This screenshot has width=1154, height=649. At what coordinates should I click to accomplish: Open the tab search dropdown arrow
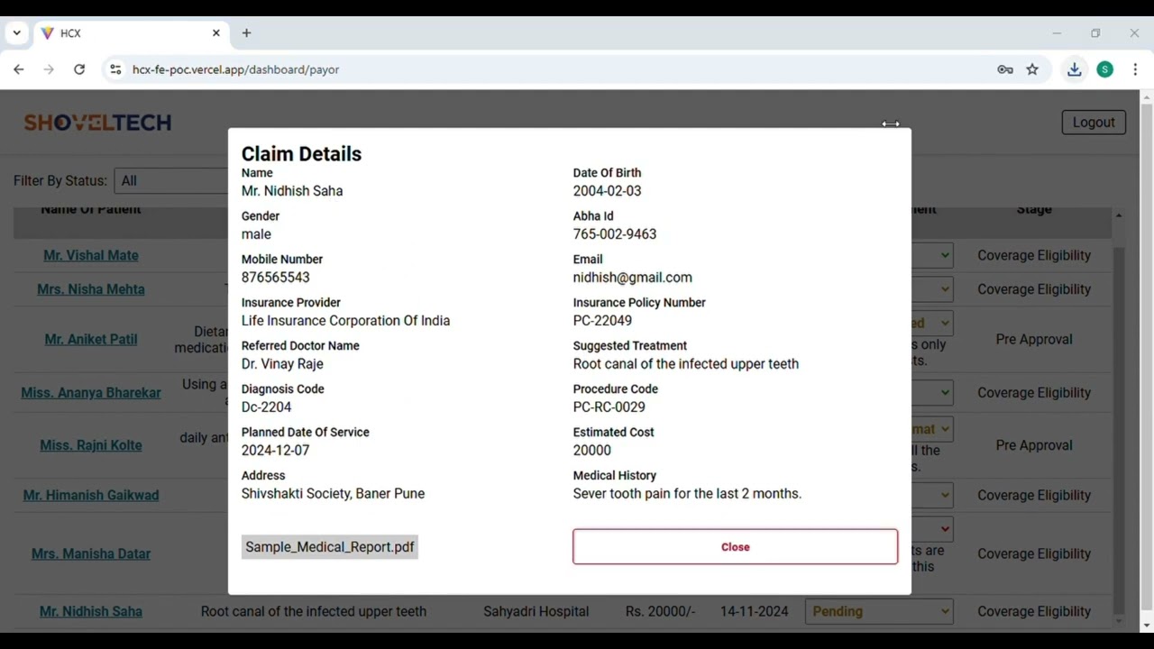tap(16, 33)
